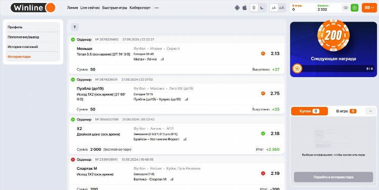
Task: Open statistics icon for Балтика - Спартак М
Action: tap(172, 179)
